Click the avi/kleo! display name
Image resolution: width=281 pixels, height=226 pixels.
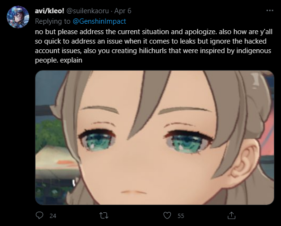[50, 11]
